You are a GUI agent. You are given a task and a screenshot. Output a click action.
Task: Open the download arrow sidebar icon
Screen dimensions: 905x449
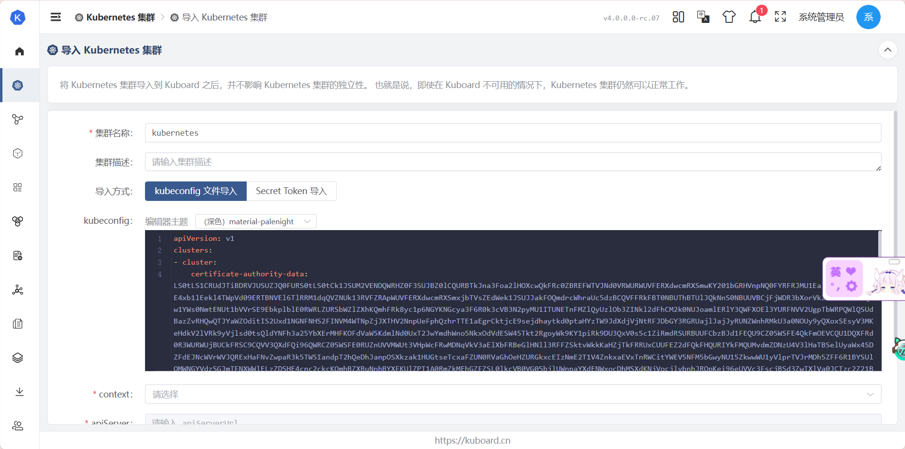click(19, 392)
